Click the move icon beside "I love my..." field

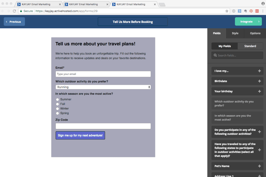click(259, 71)
